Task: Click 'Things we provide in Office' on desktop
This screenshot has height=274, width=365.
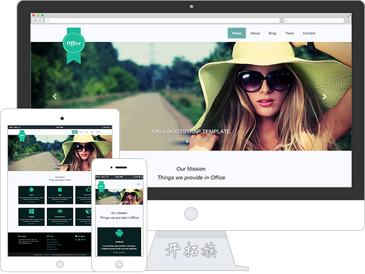Action: pos(191,178)
